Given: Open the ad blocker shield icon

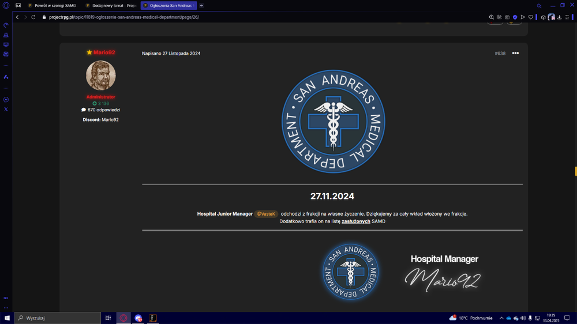Looking at the screenshot, I should 515,17.
